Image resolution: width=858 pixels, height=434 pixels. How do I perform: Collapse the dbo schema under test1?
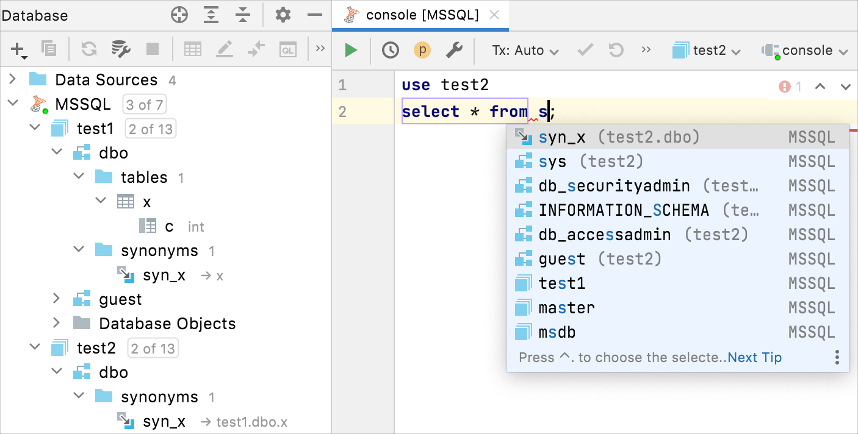tap(57, 152)
